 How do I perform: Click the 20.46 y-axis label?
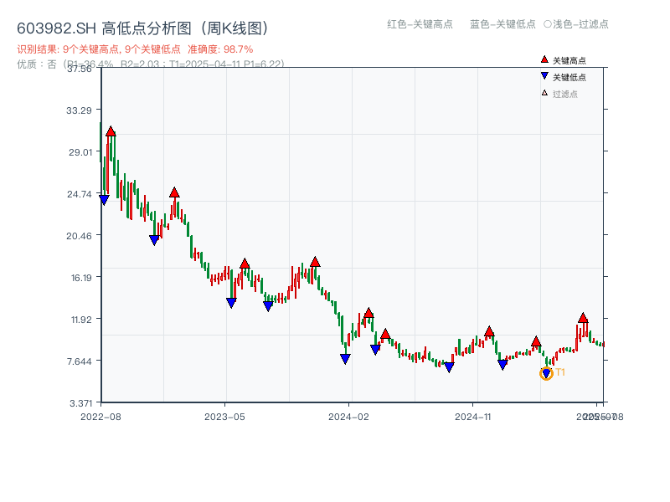[79, 236]
